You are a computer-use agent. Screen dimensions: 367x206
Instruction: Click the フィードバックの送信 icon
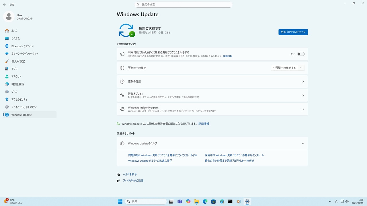(118, 181)
